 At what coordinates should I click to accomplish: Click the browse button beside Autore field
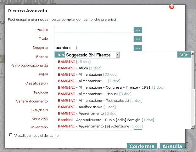click(x=138, y=30)
